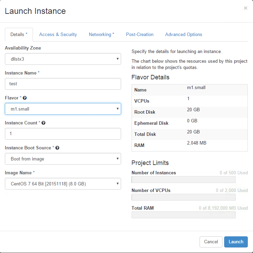The height and width of the screenshot is (253, 253).
Task: Click the Number of VCPUs usage bar
Action: (183, 197)
